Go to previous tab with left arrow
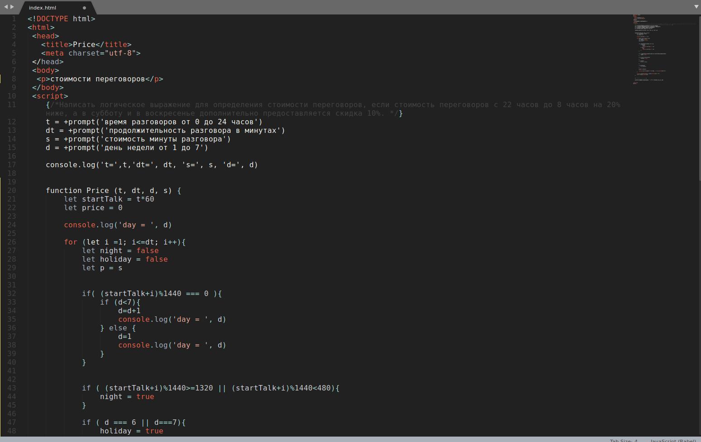The image size is (701, 442). tap(6, 7)
